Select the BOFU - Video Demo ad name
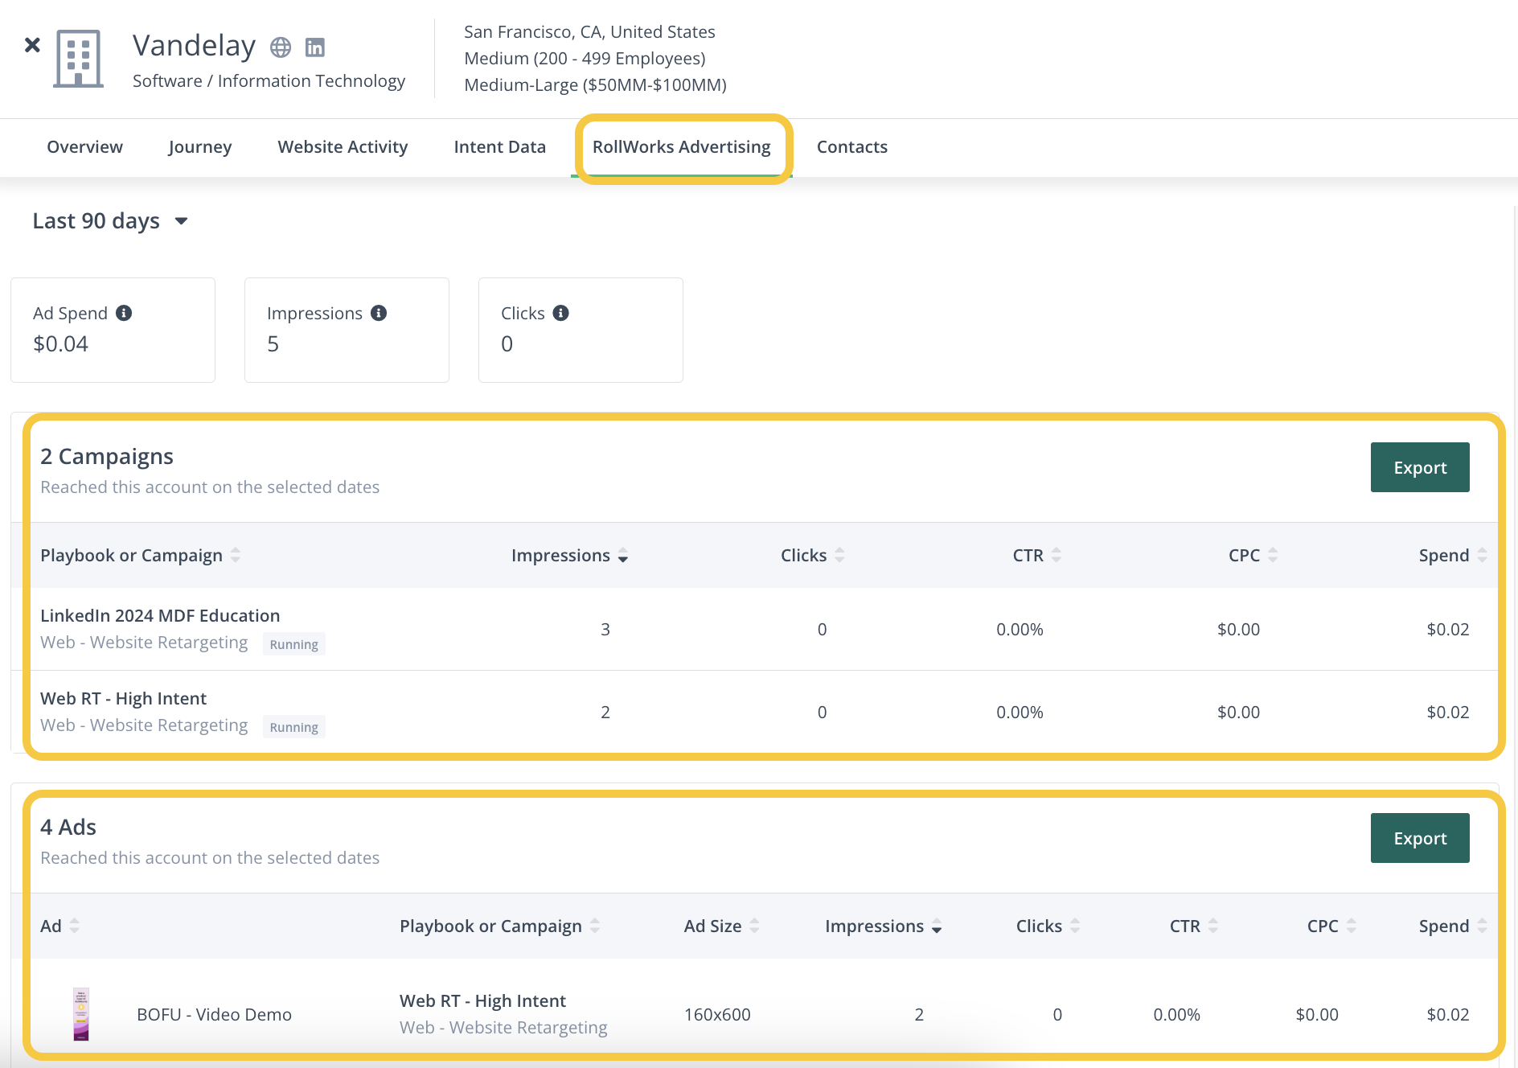Image resolution: width=1518 pixels, height=1068 pixels. click(214, 1014)
